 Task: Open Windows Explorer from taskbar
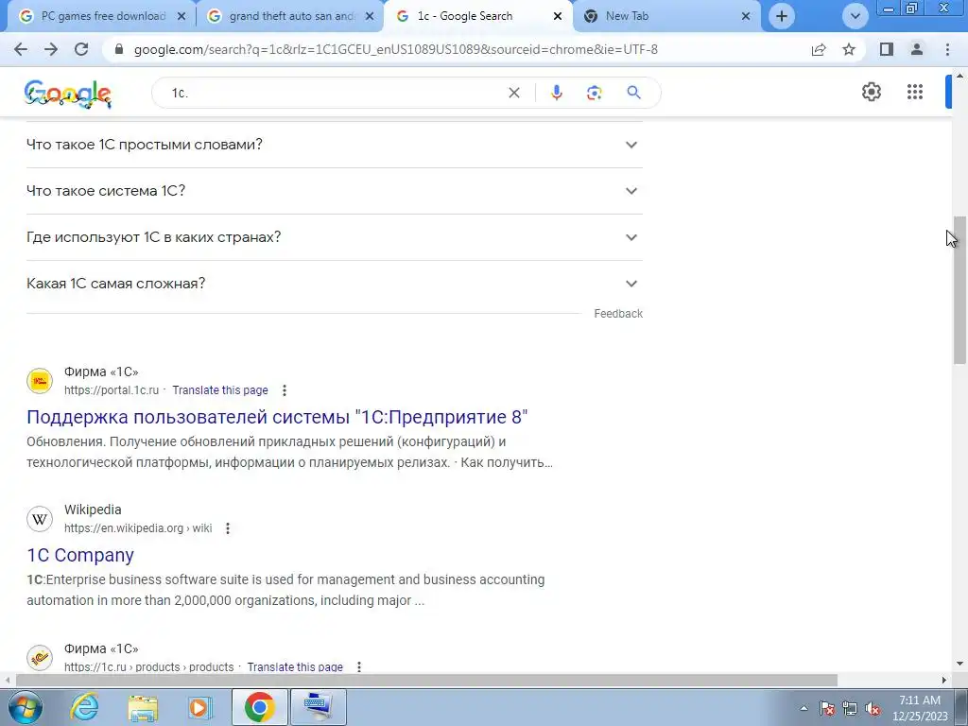pos(143,707)
